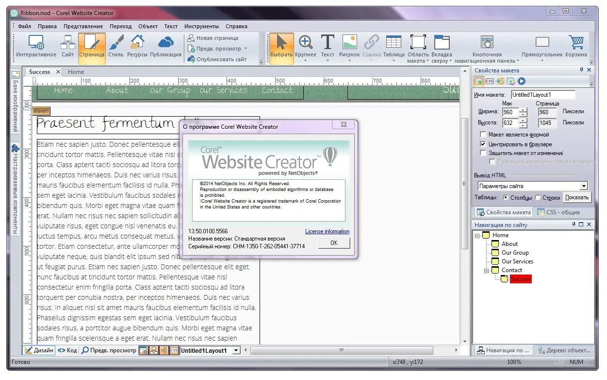The width and height of the screenshot is (607, 380).
Task: Open the Файл menu
Action: (x=24, y=26)
